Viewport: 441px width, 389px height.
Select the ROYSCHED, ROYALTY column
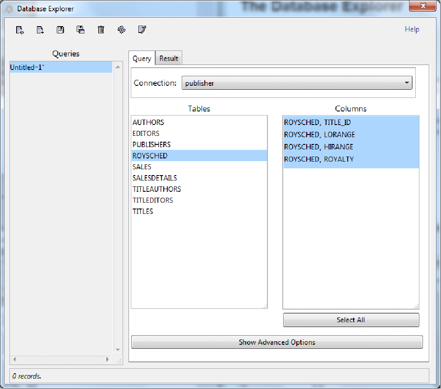pyautogui.click(x=319, y=159)
